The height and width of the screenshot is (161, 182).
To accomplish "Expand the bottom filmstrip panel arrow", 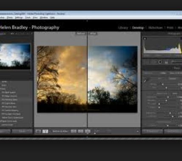I will (87, 137).
